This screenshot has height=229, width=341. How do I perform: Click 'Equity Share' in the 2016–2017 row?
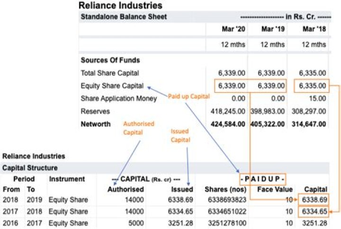(68, 223)
